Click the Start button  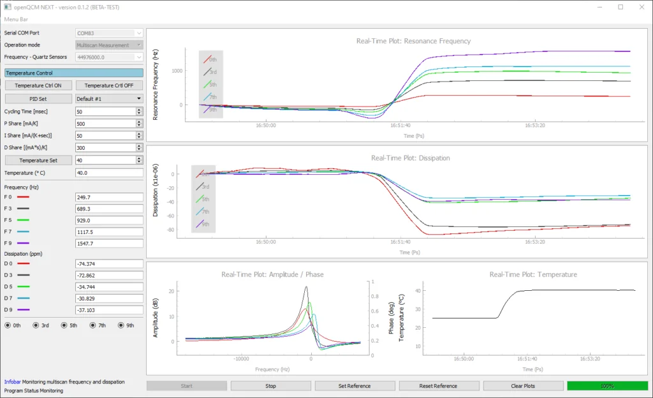(187, 386)
